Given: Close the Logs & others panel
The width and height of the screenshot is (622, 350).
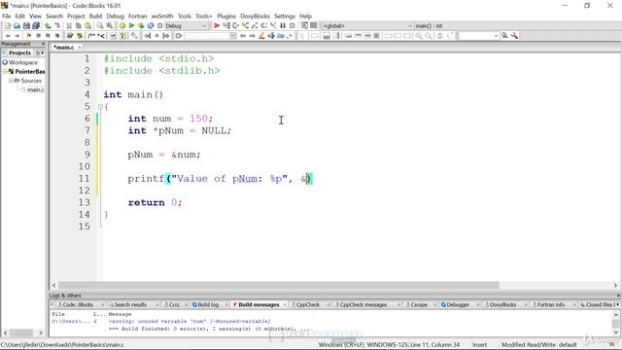Looking at the screenshot, I should tap(618, 296).
